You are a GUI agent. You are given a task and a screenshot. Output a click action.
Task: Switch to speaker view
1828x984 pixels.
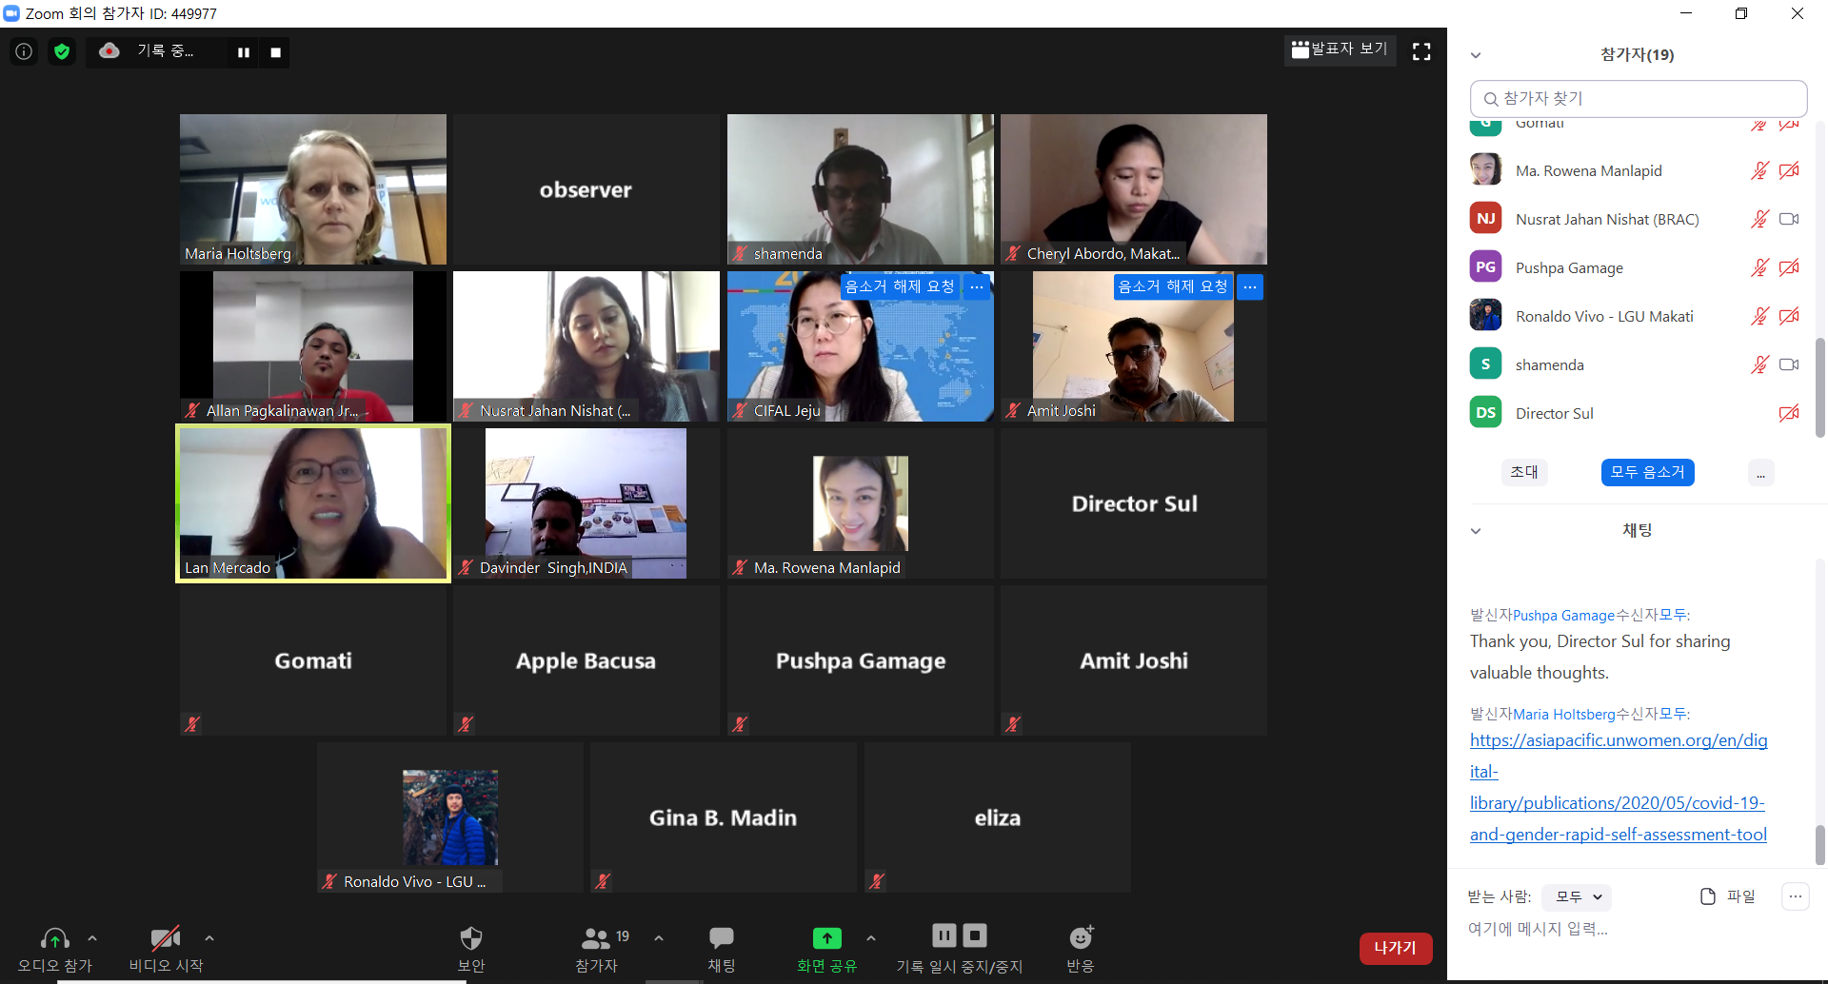[x=1340, y=49]
